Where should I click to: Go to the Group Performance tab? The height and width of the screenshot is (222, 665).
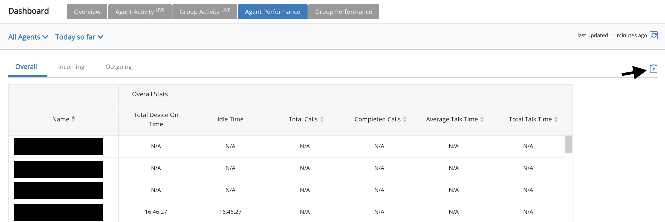click(344, 11)
